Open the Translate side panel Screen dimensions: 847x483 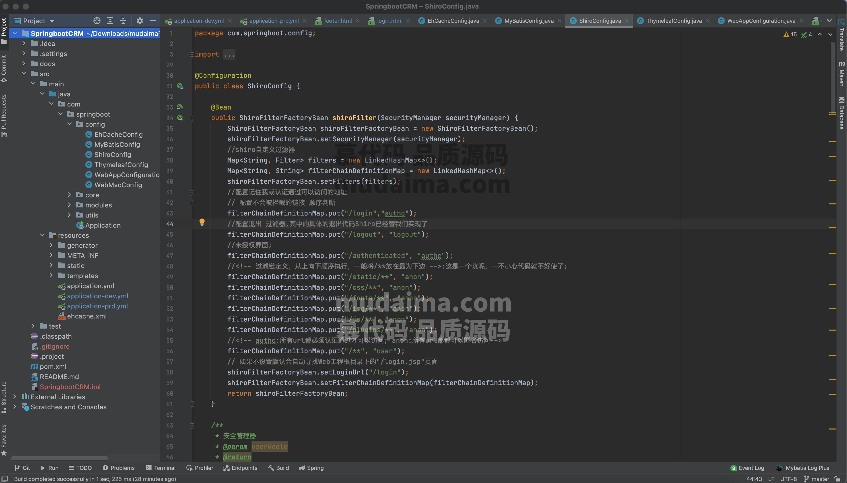[841, 35]
